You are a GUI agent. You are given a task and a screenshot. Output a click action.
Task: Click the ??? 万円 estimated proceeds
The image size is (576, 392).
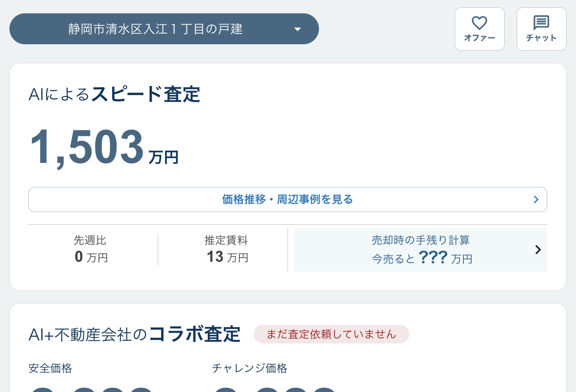[445, 258]
